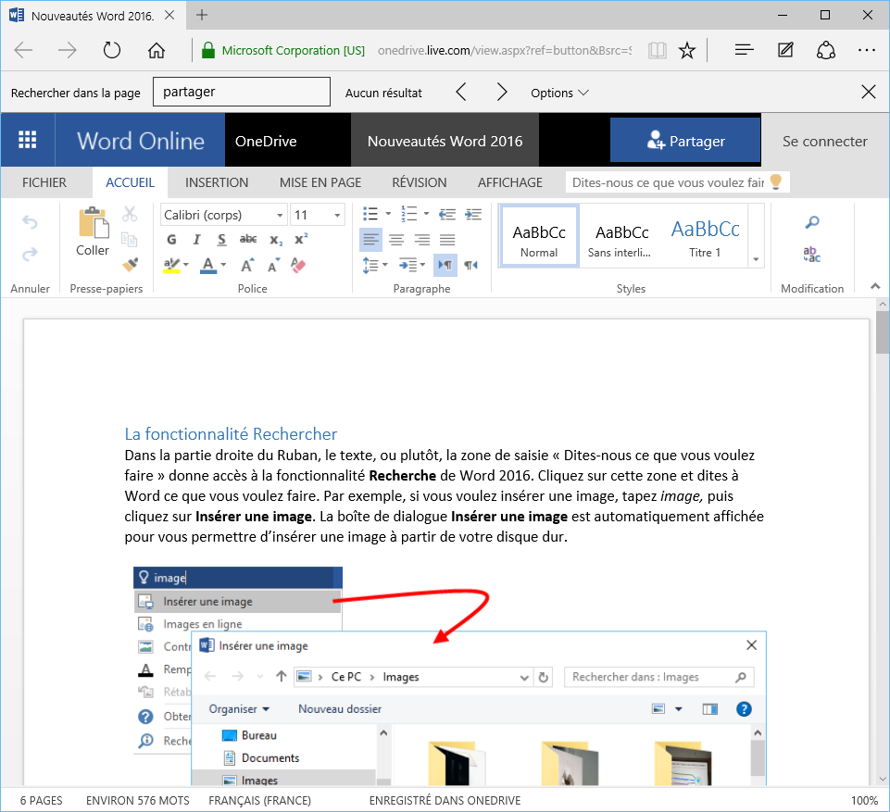Toggle italic (I) formatting
This screenshot has height=812, width=890.
(x=196, y=240)
